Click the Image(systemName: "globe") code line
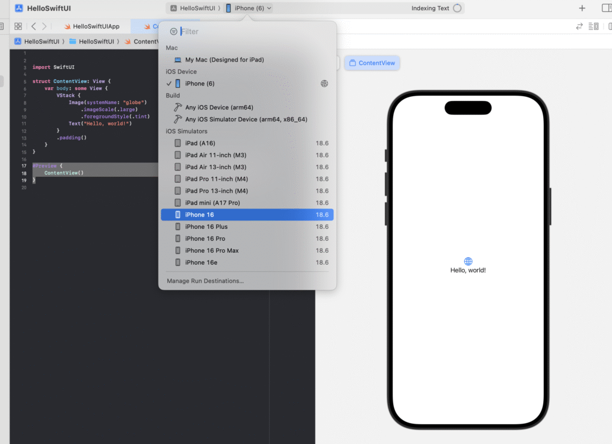Viewport: 612px width, 444px height. pos(108,102)
